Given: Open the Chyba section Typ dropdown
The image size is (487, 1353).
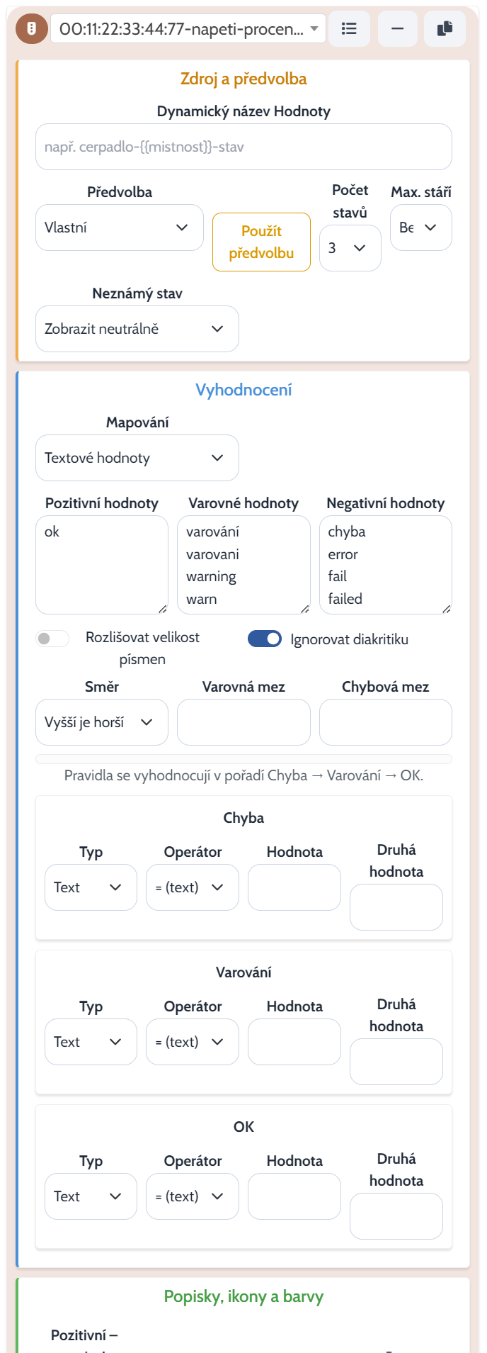Looking at the screenshot, I should pos(91,887).
